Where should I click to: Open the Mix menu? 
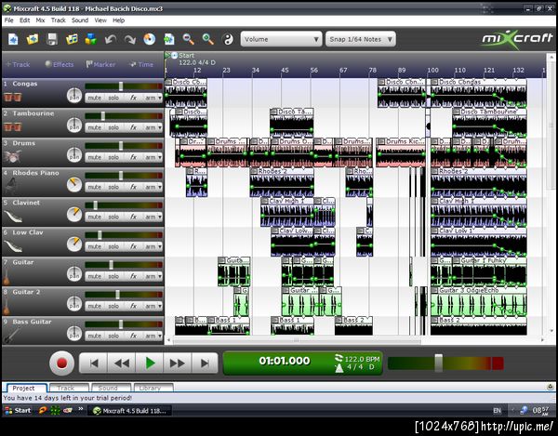point(40,20)
